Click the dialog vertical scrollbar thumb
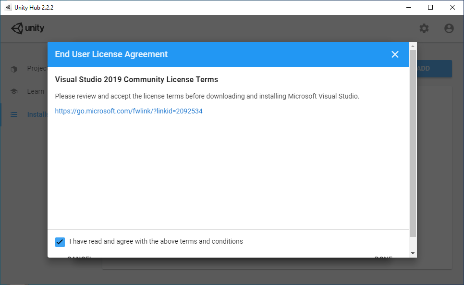Viewport: 464px width, 285px height. (x=413, y=143)
